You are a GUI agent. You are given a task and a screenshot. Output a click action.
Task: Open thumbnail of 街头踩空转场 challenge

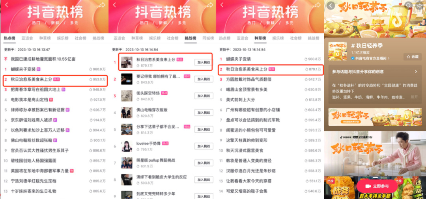tap(127, 96)
